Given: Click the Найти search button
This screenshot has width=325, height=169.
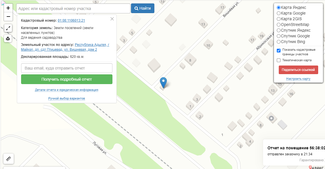Looking at the screenshot, I should pos(143,8).
